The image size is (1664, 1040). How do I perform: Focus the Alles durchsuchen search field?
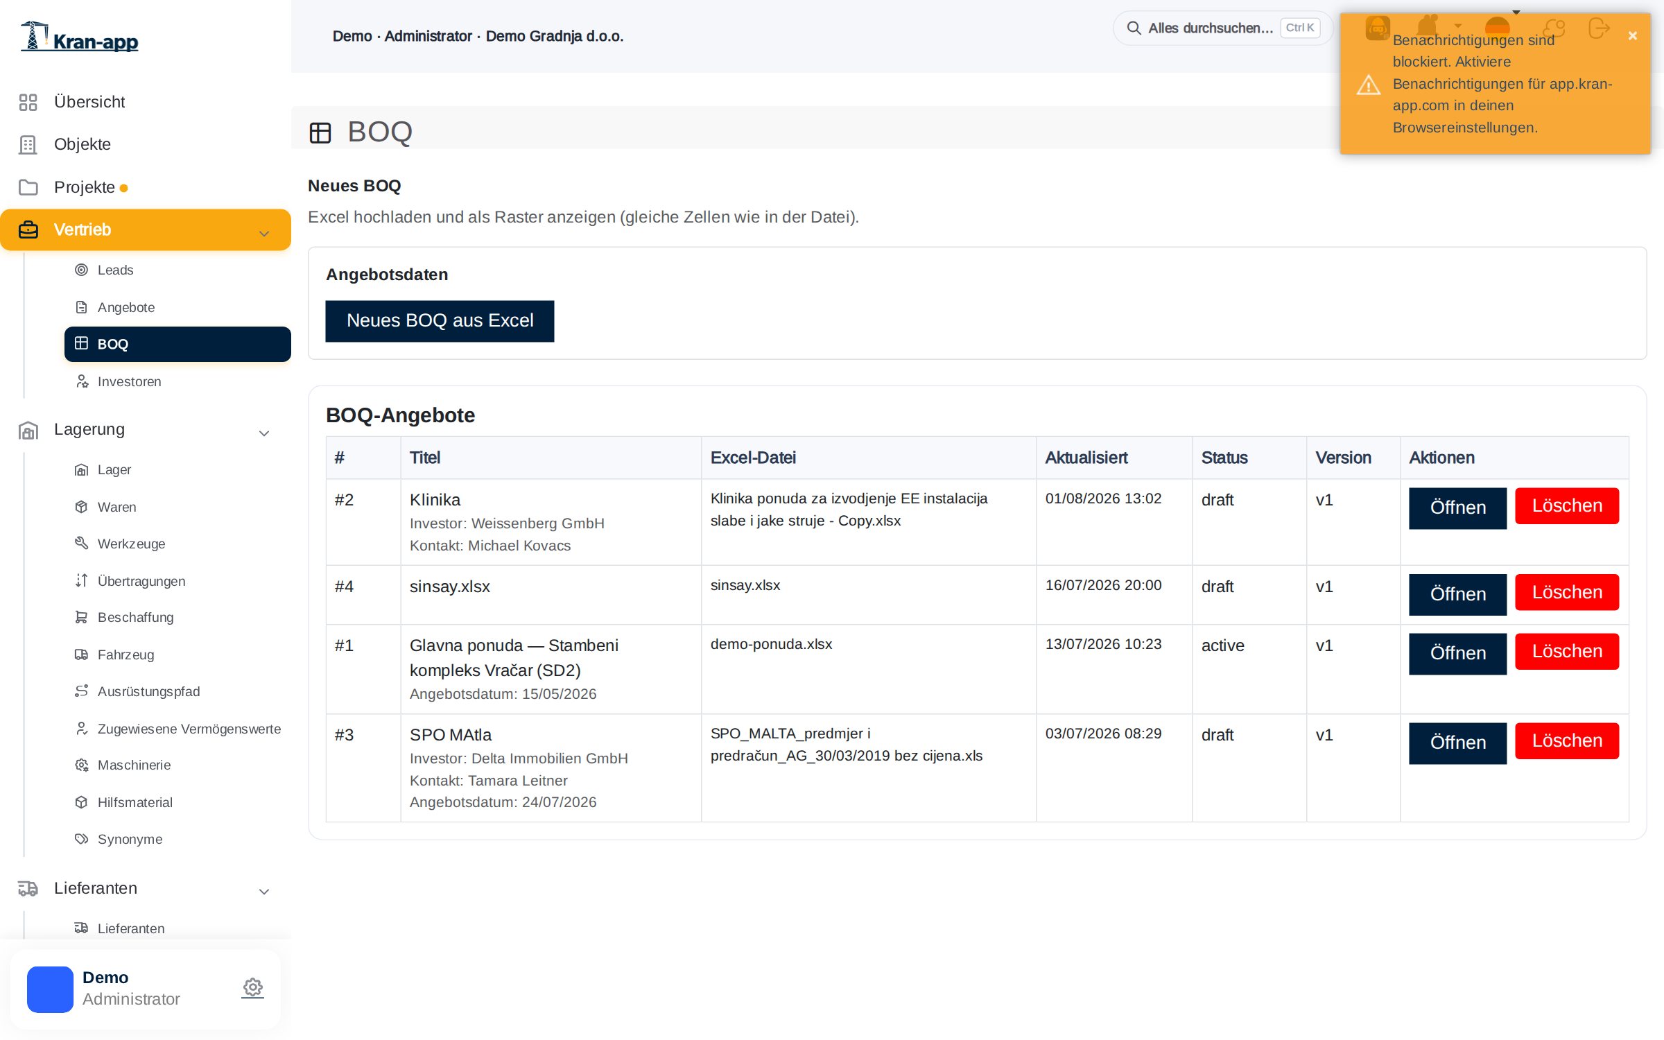[x=1223, y=28]
